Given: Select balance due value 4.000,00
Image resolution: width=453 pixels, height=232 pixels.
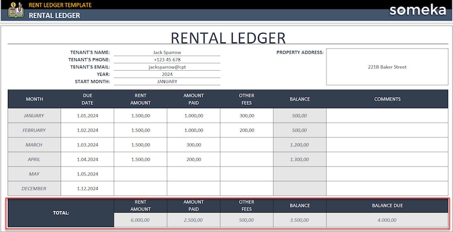Looking at the screenshot, I should click(387, 220).
